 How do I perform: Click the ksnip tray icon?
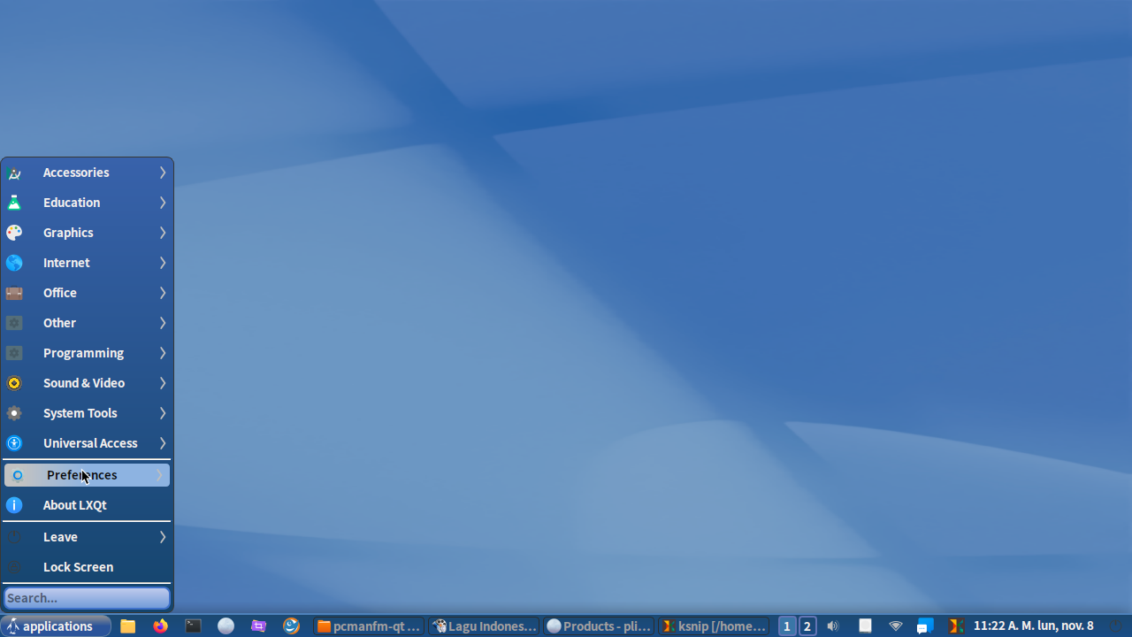[x=955, y=626]
